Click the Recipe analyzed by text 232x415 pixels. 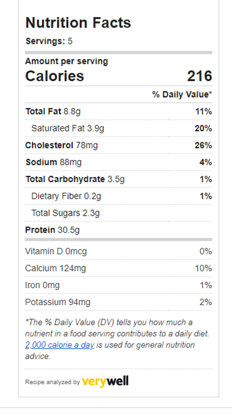[53, 382]
